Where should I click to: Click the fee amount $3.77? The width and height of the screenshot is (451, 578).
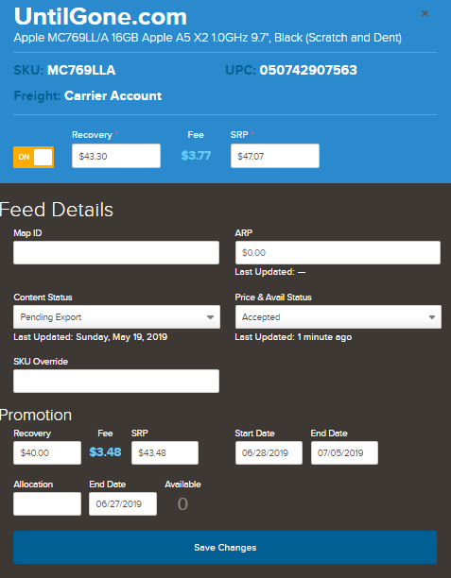click(196, 156)
